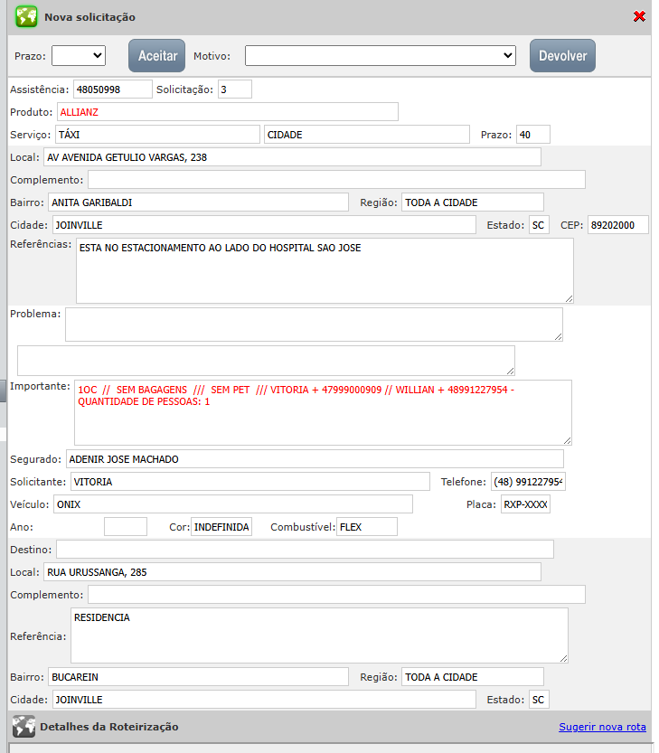This screenshot has height=753, width=659.
Task: Focus the Assistência number field
Action: (x=113, y=89)
